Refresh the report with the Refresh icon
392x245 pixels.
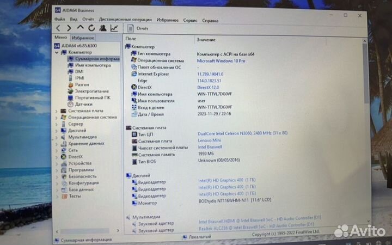(91, 28)
